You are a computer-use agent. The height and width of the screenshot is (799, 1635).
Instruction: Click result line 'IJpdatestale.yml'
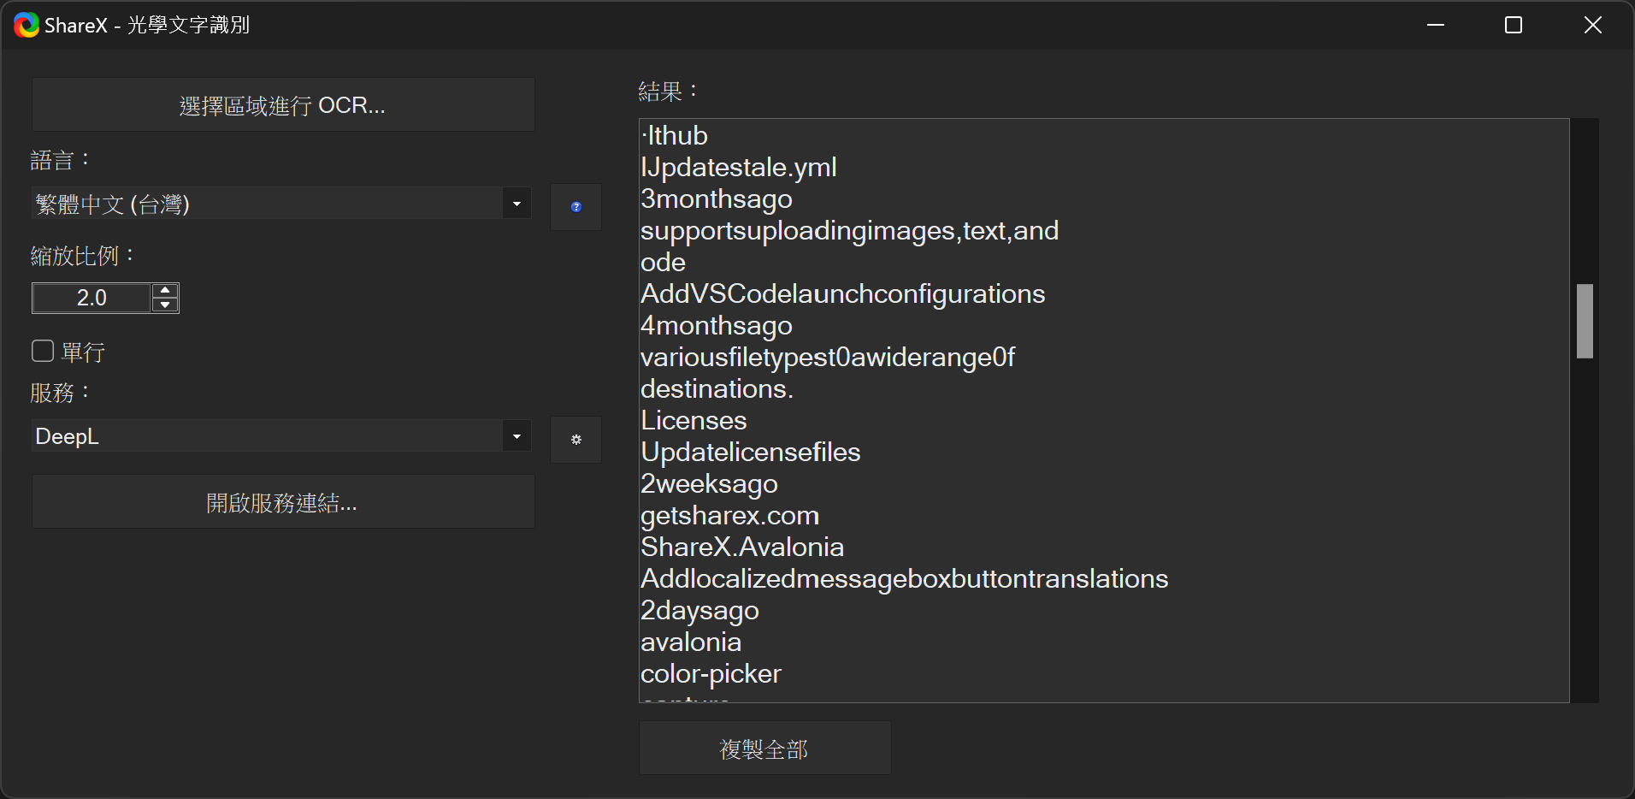tap(739, 167)
